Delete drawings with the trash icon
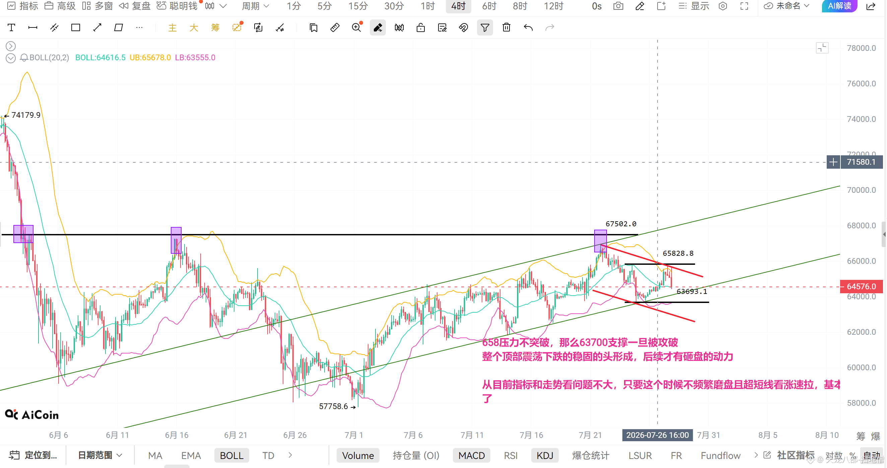 pos(506,27)
